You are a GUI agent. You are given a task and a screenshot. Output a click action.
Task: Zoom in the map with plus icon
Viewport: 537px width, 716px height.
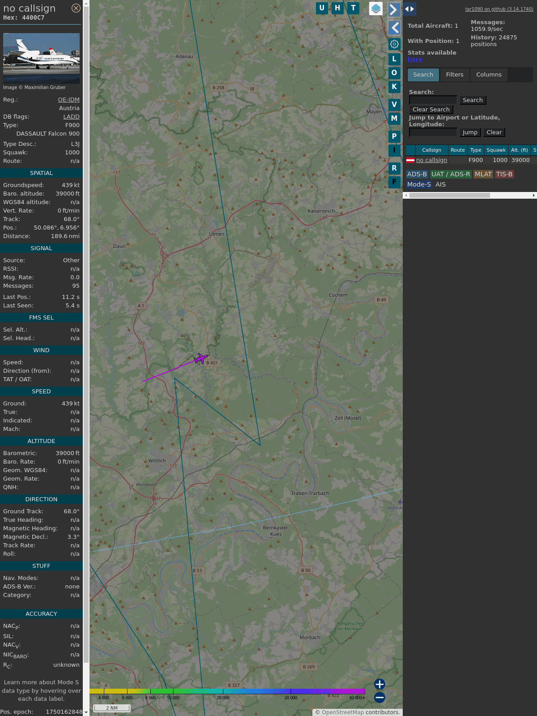pyautogui.click(x=379, y=684)
